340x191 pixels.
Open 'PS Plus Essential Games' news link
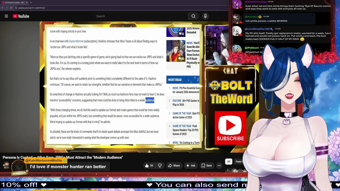[x=186, y=90]
